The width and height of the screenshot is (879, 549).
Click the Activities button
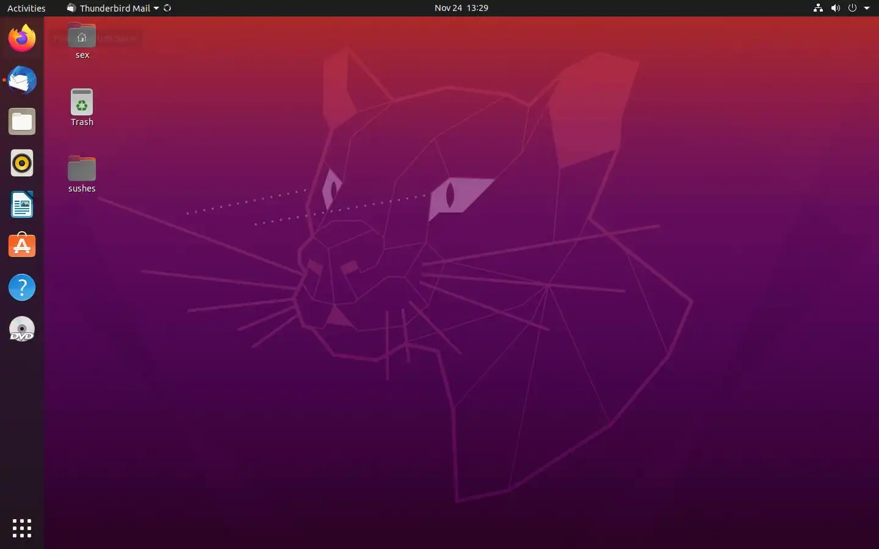click(x=26, y=8)
